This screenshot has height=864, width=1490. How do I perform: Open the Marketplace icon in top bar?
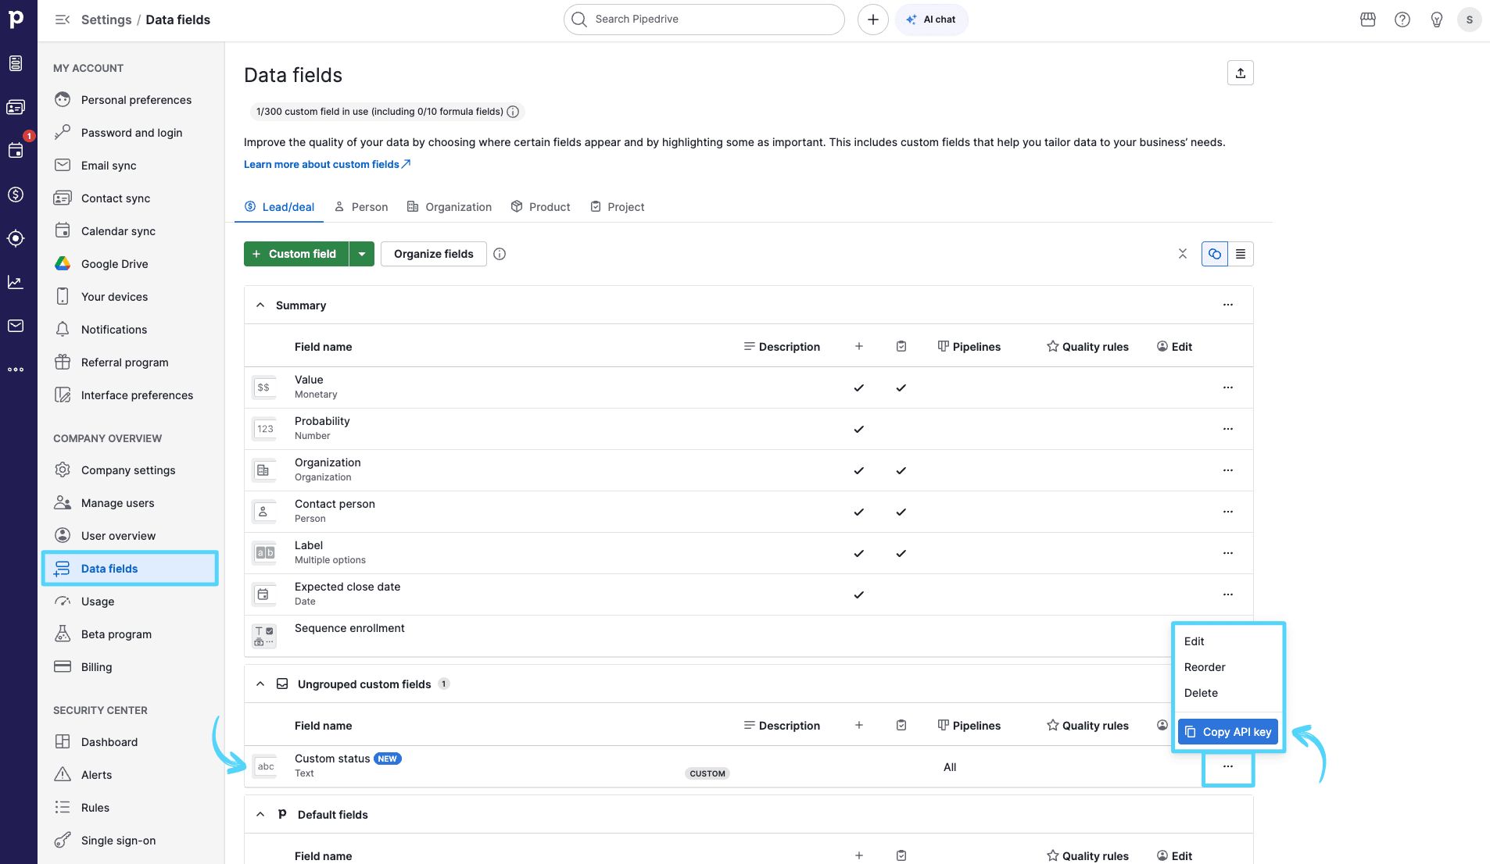1368,20
